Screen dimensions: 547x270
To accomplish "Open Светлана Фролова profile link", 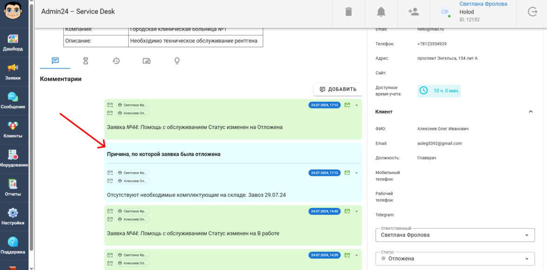I will point(483,4).
